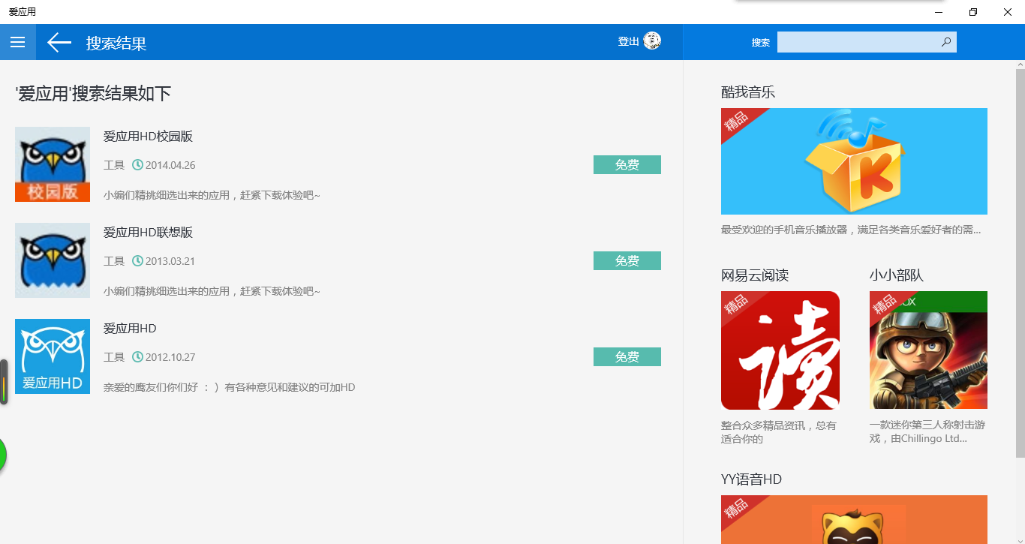Click the '爱应用'搜索结果如下 heading
The image size is (1025, 544).
point(94,94)
